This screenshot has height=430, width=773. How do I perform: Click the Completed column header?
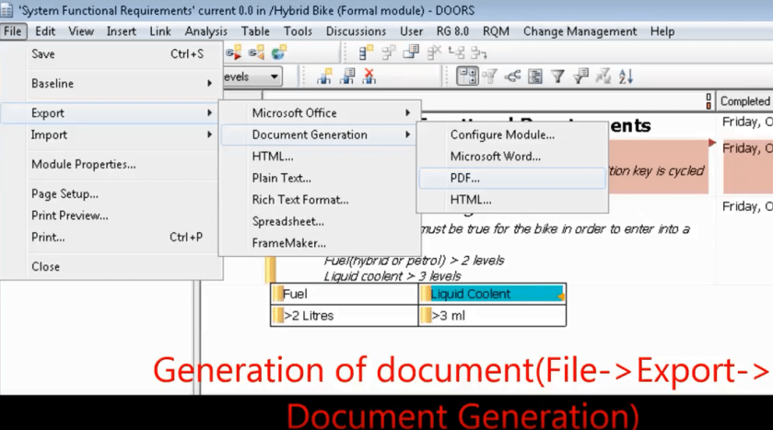[x=744, y=101]
